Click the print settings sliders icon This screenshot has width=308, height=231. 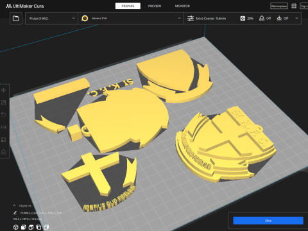pyautogui.click(x=191, y=19)
